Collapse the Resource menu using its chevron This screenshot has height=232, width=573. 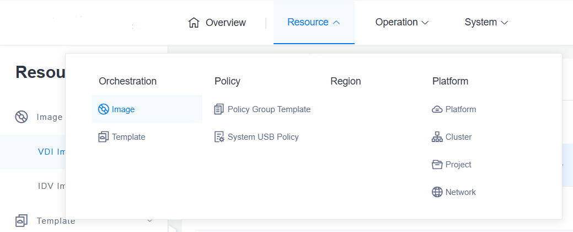click(336, 23)
